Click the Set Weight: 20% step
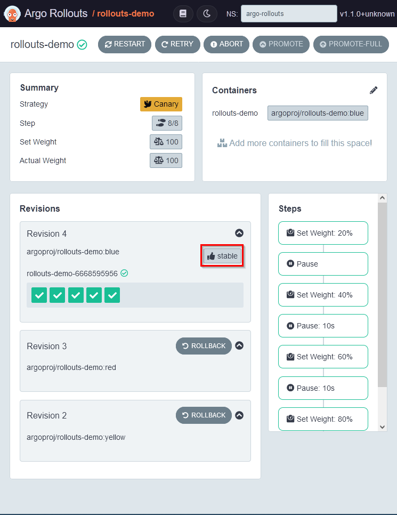Viewport: 397px width, 515px height. 323,233
